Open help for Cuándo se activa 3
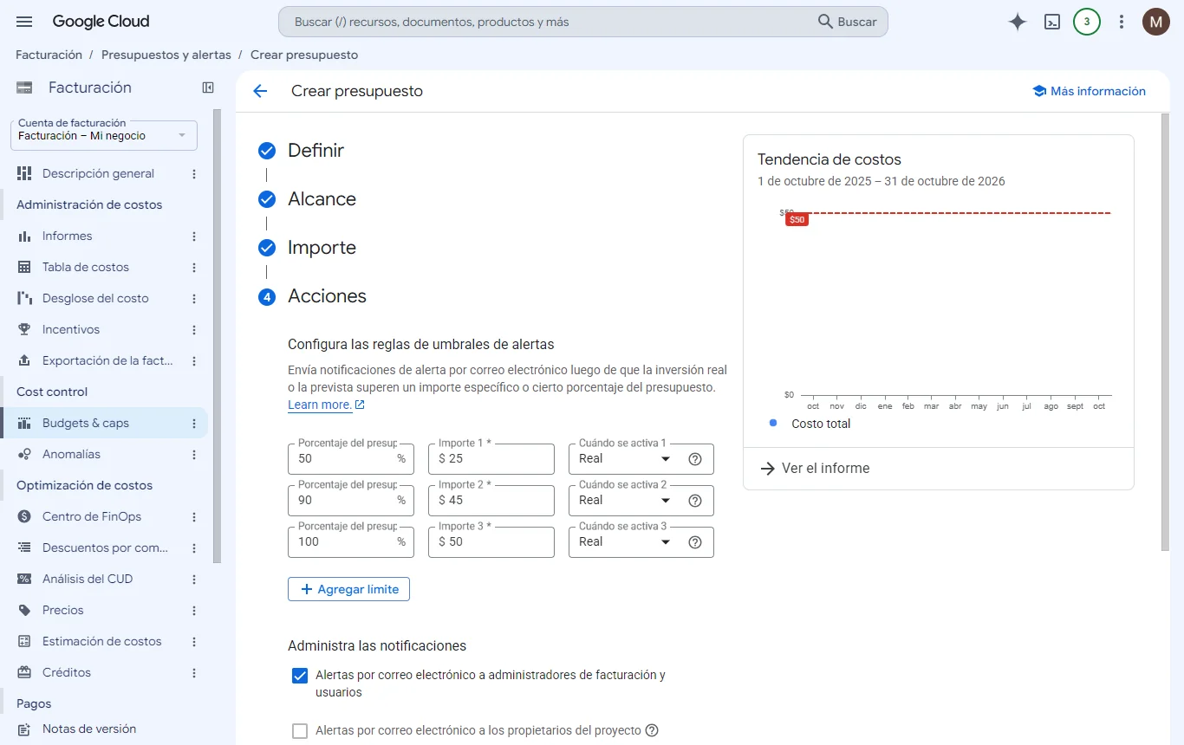 pyautogui.click(x=694, y=542)
